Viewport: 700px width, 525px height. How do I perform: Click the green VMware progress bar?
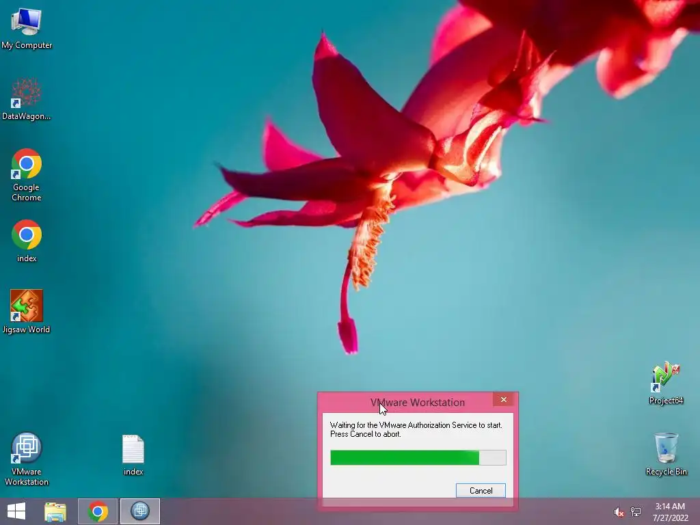click(x=418, y=457)
